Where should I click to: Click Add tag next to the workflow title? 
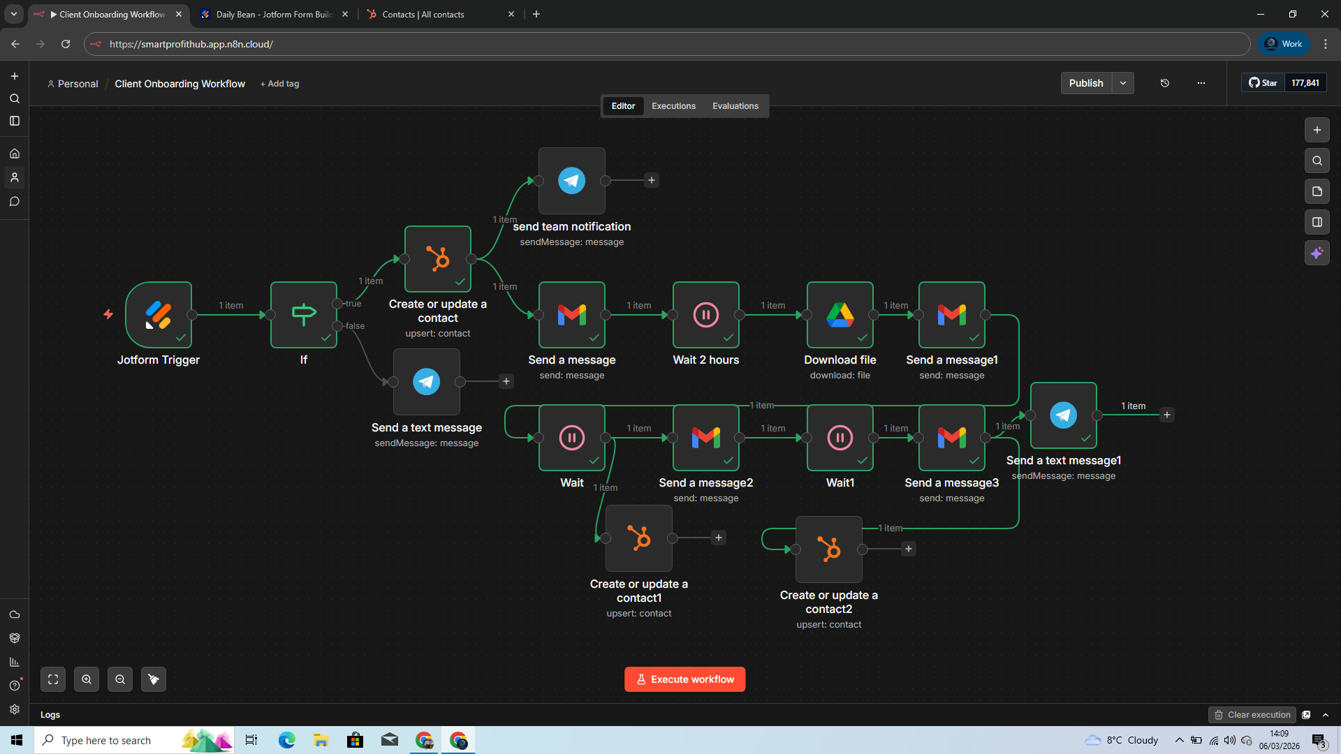[279, 83]
